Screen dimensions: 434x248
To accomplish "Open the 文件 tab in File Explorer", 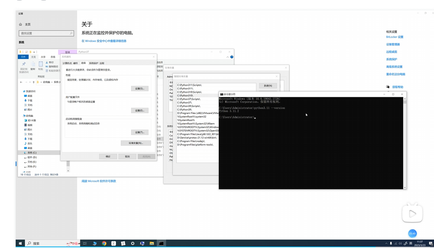I will click(x=23, y=57).
